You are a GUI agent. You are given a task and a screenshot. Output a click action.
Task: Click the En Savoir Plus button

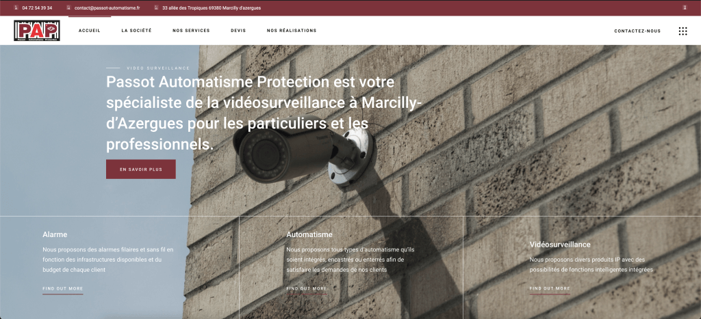click(x=141, y=169)
